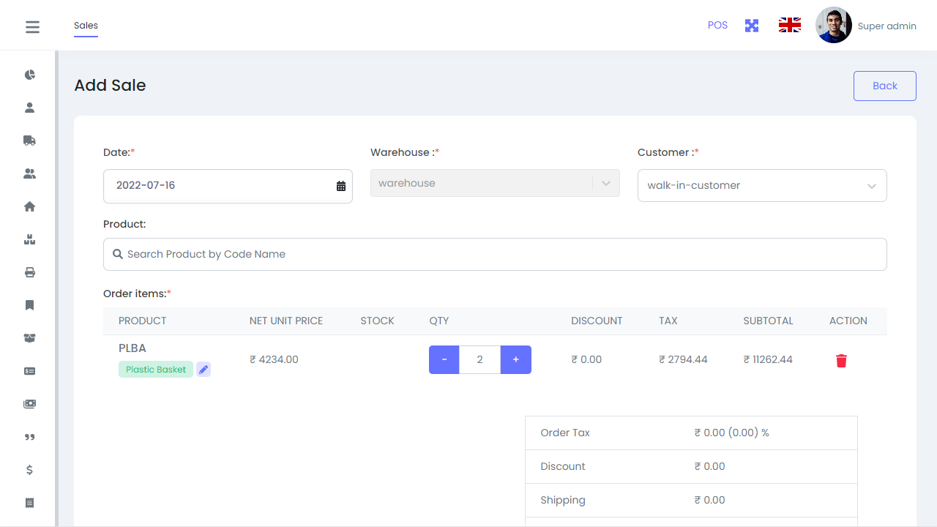Edit the PLBA item with the pencil icon
The image size is (937, 527).
click(x=203, y=369)
